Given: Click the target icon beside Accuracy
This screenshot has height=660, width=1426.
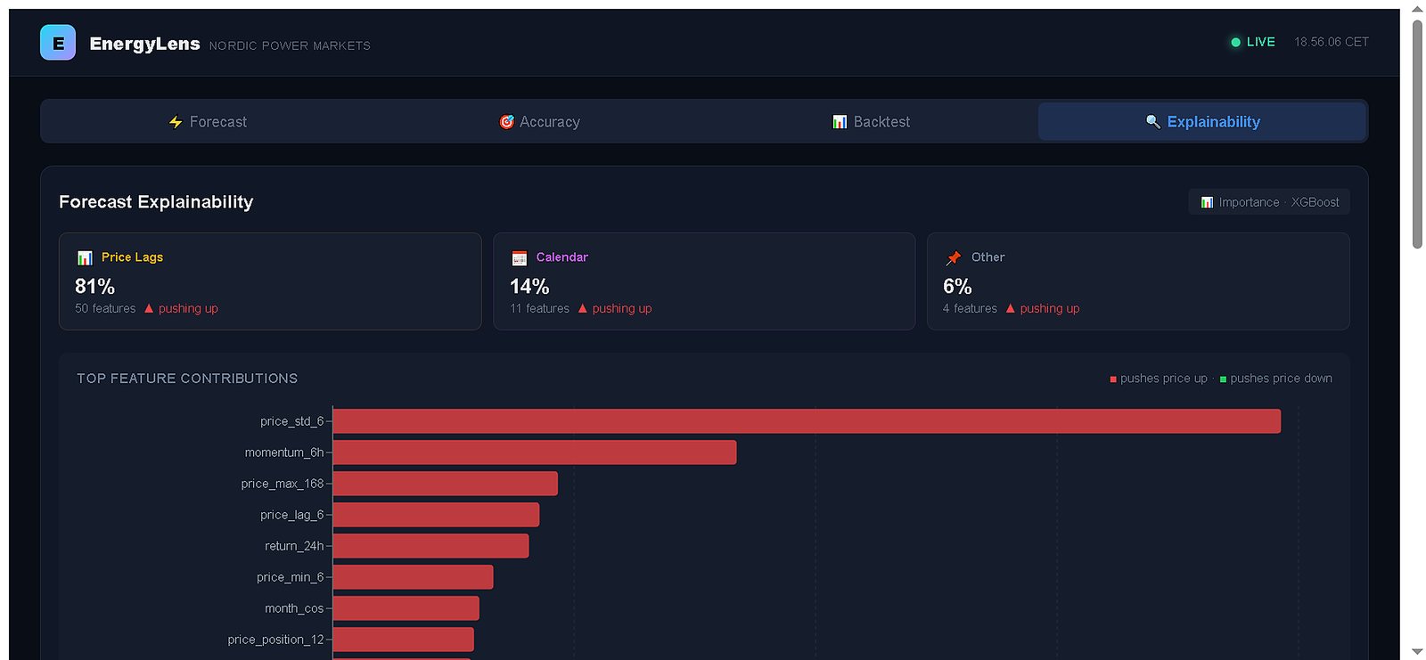Looking at the screenshot, I should (506, 122).
